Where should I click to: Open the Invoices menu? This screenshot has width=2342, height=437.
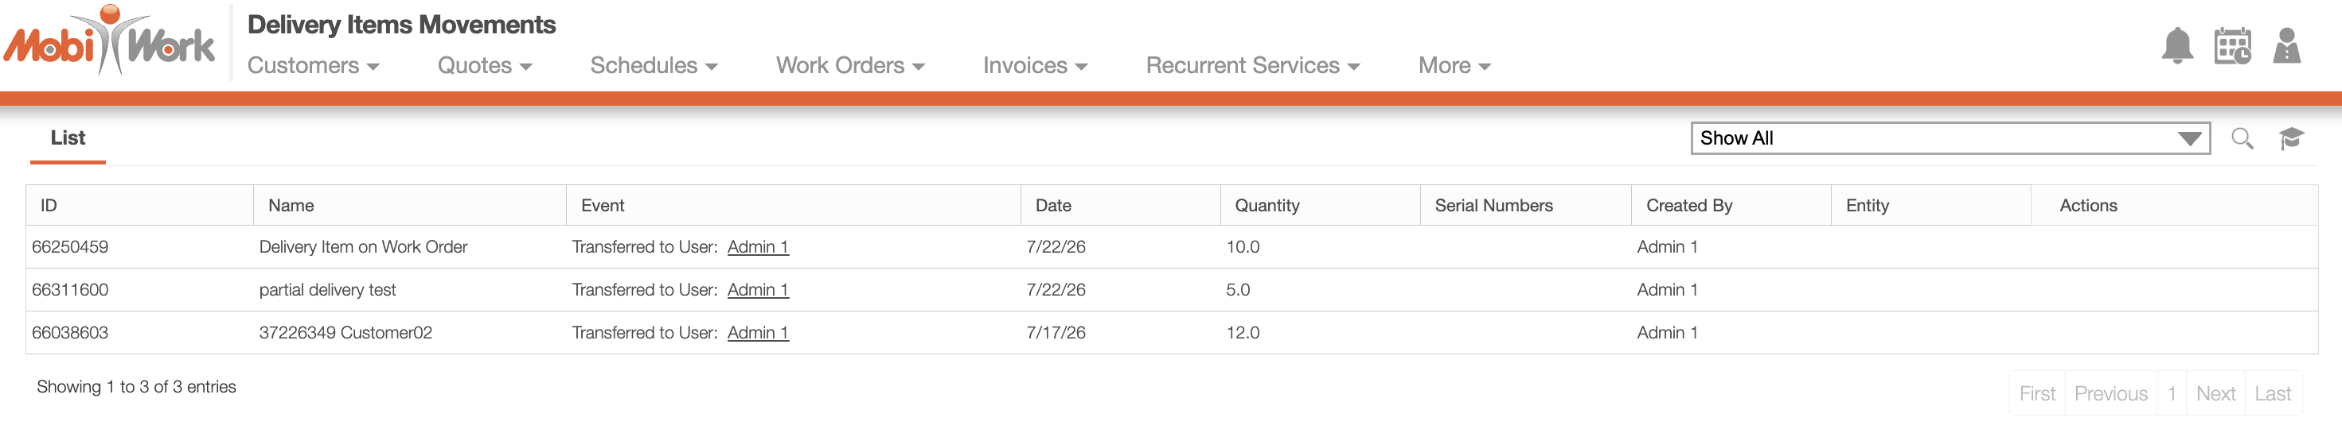(x=1036, y=66)
